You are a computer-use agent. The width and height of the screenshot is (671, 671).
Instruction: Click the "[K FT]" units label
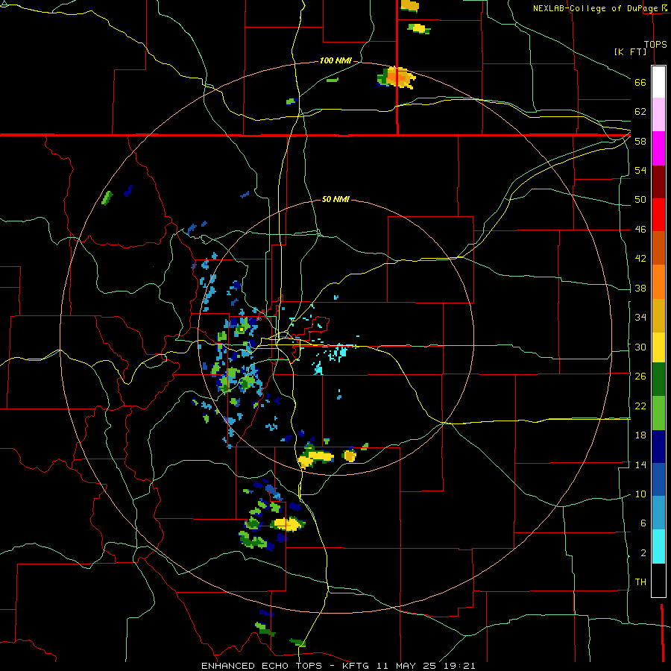coord(630,51)
